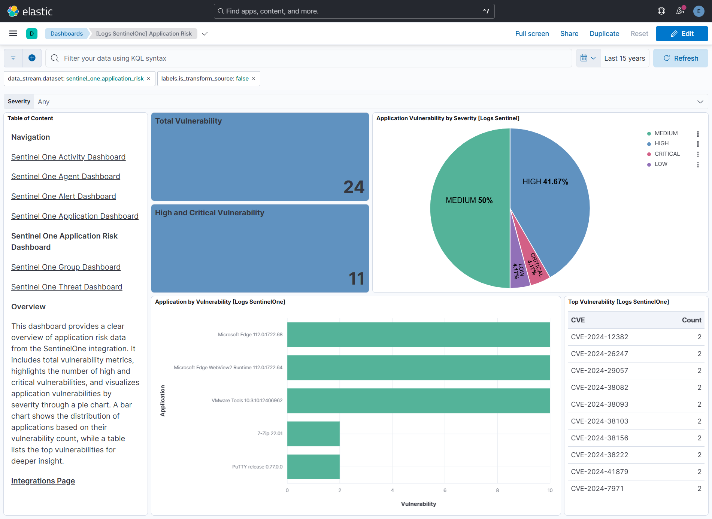This screenshot has height=519, width=712.
Task: Open the newsfeed notifications icon
Action: pyautogui.click(x=680, y=11)
